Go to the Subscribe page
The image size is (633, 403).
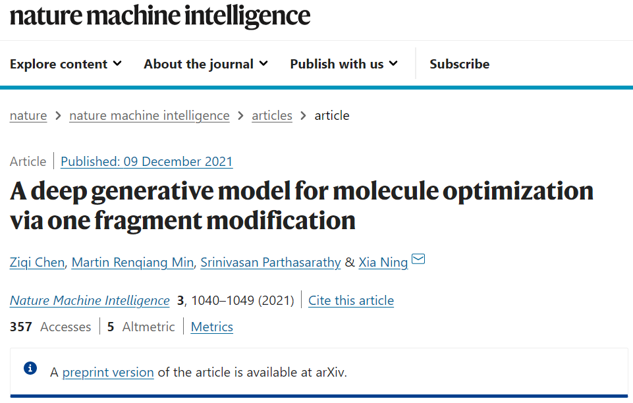459,64
